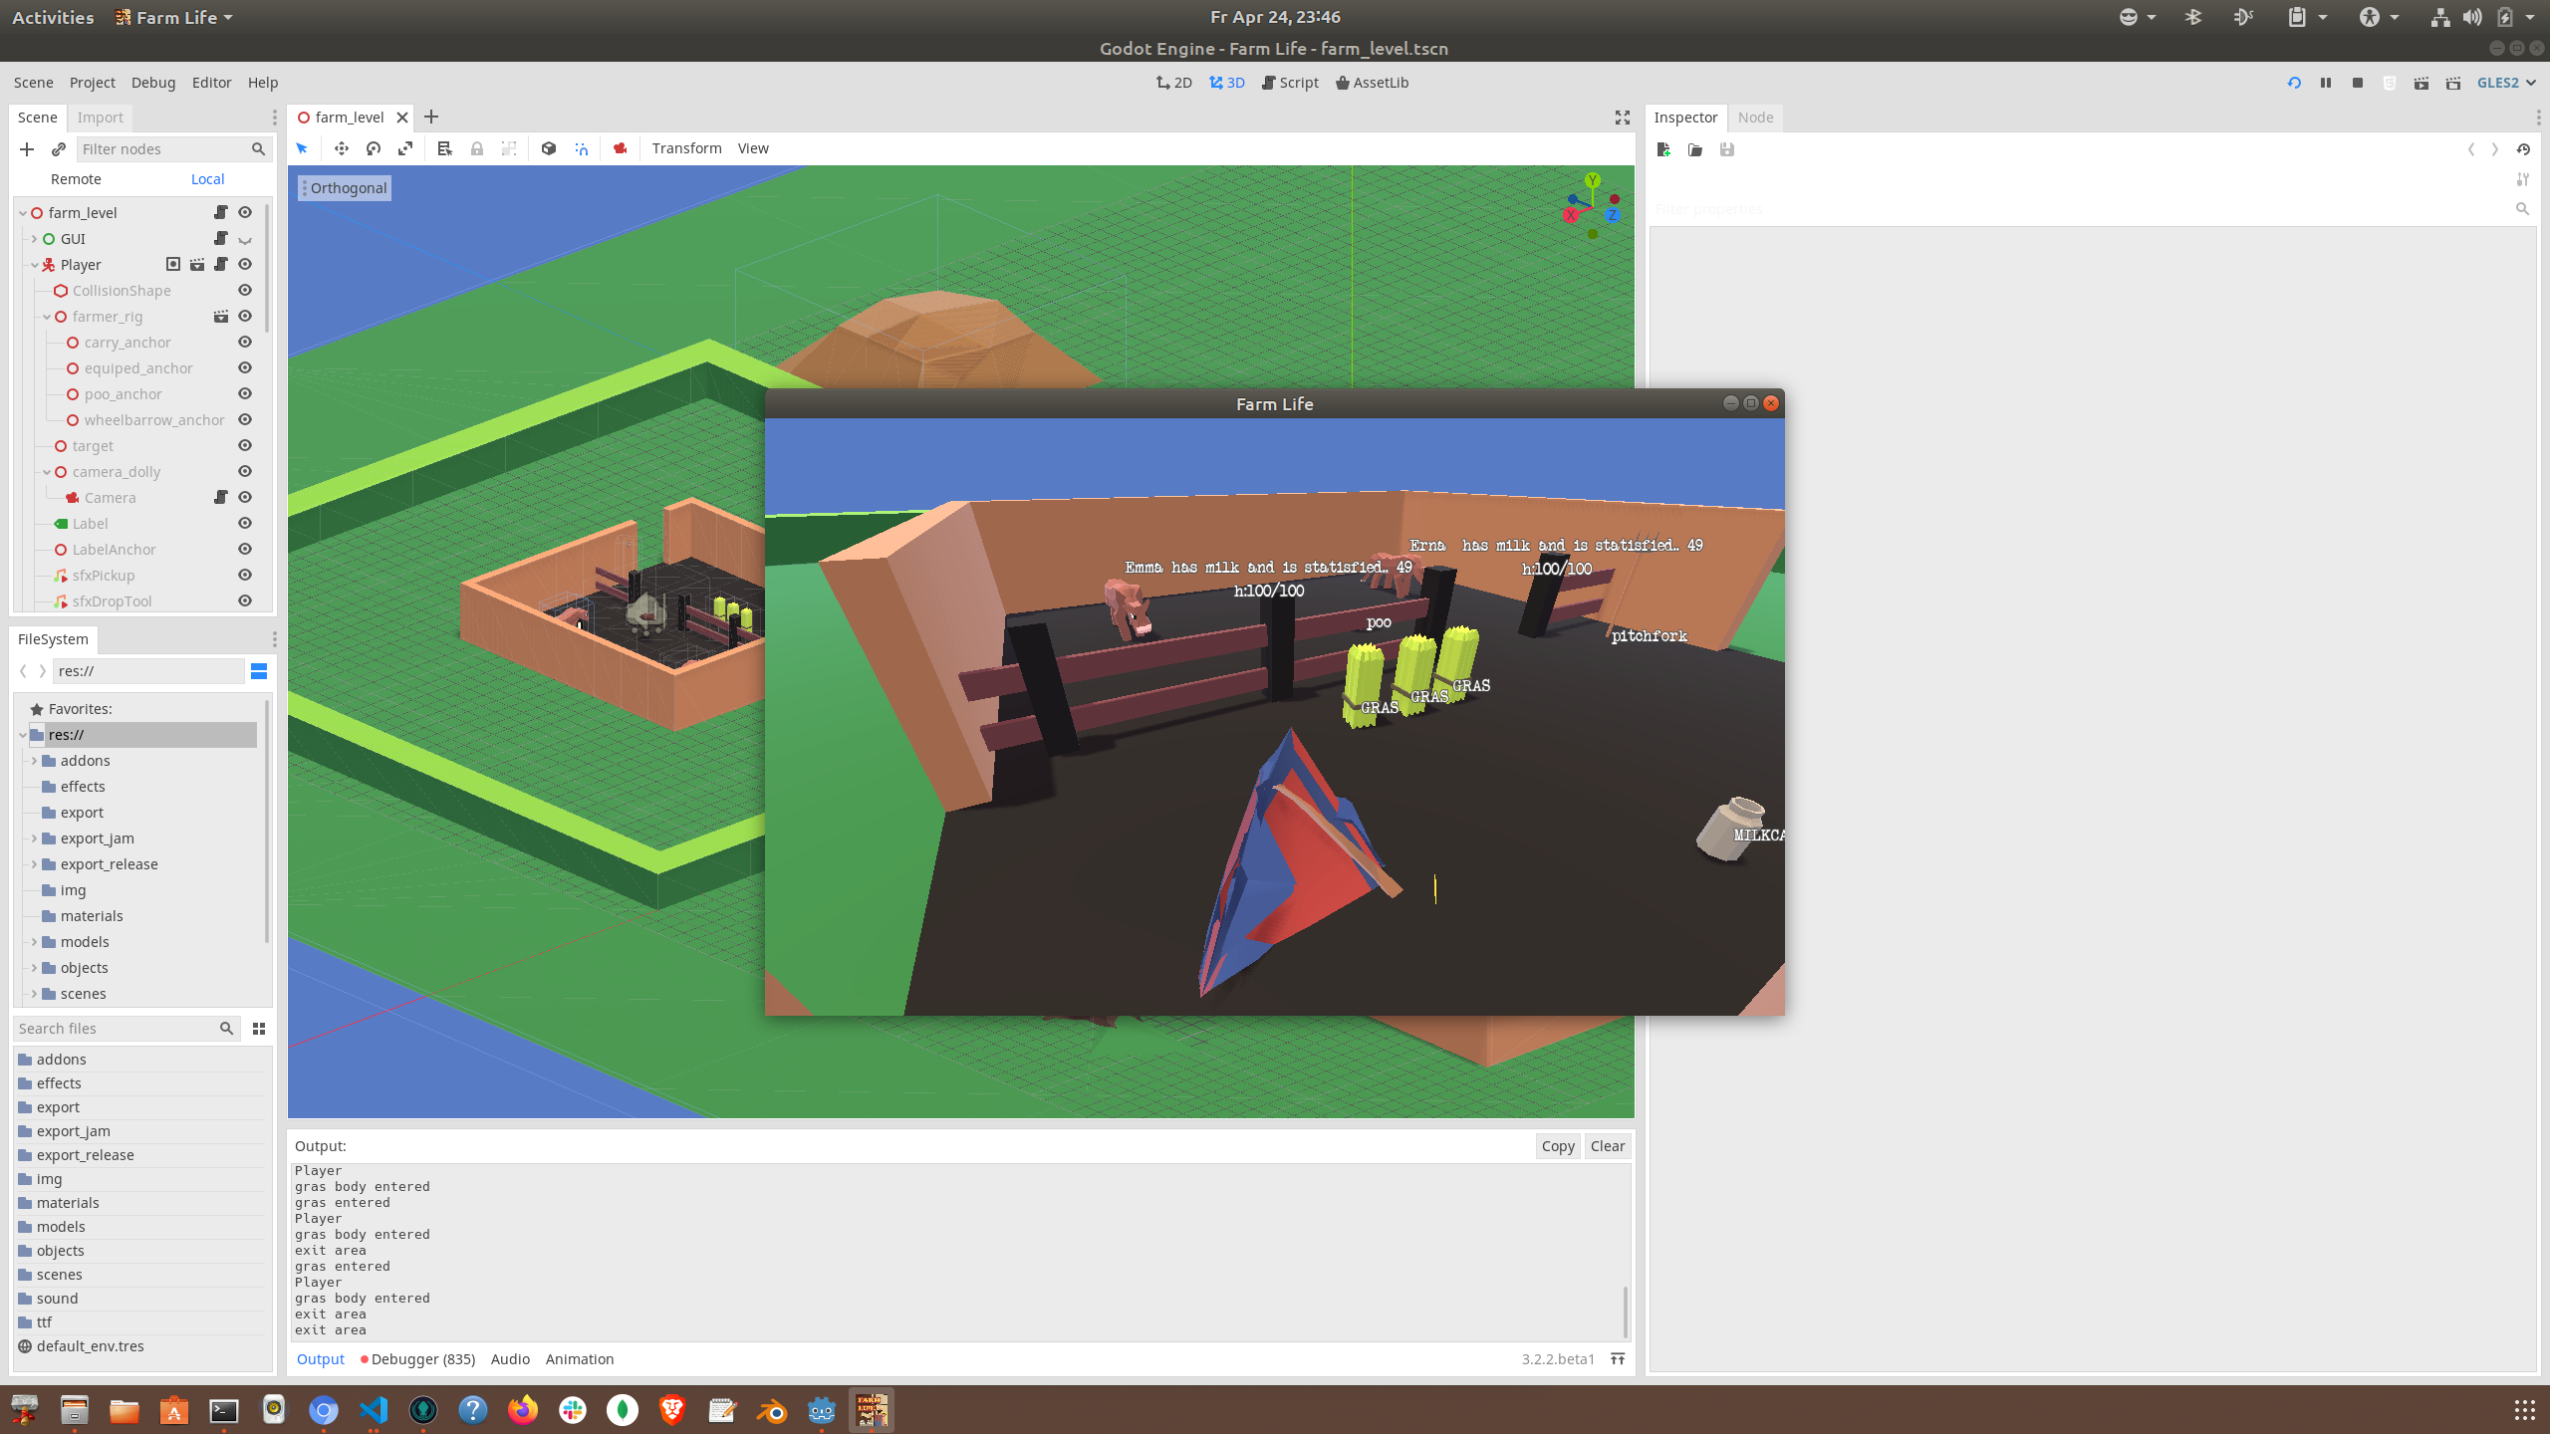Clear the output log
Screen dimensions: 2550x1434
pos(1607,1146)
